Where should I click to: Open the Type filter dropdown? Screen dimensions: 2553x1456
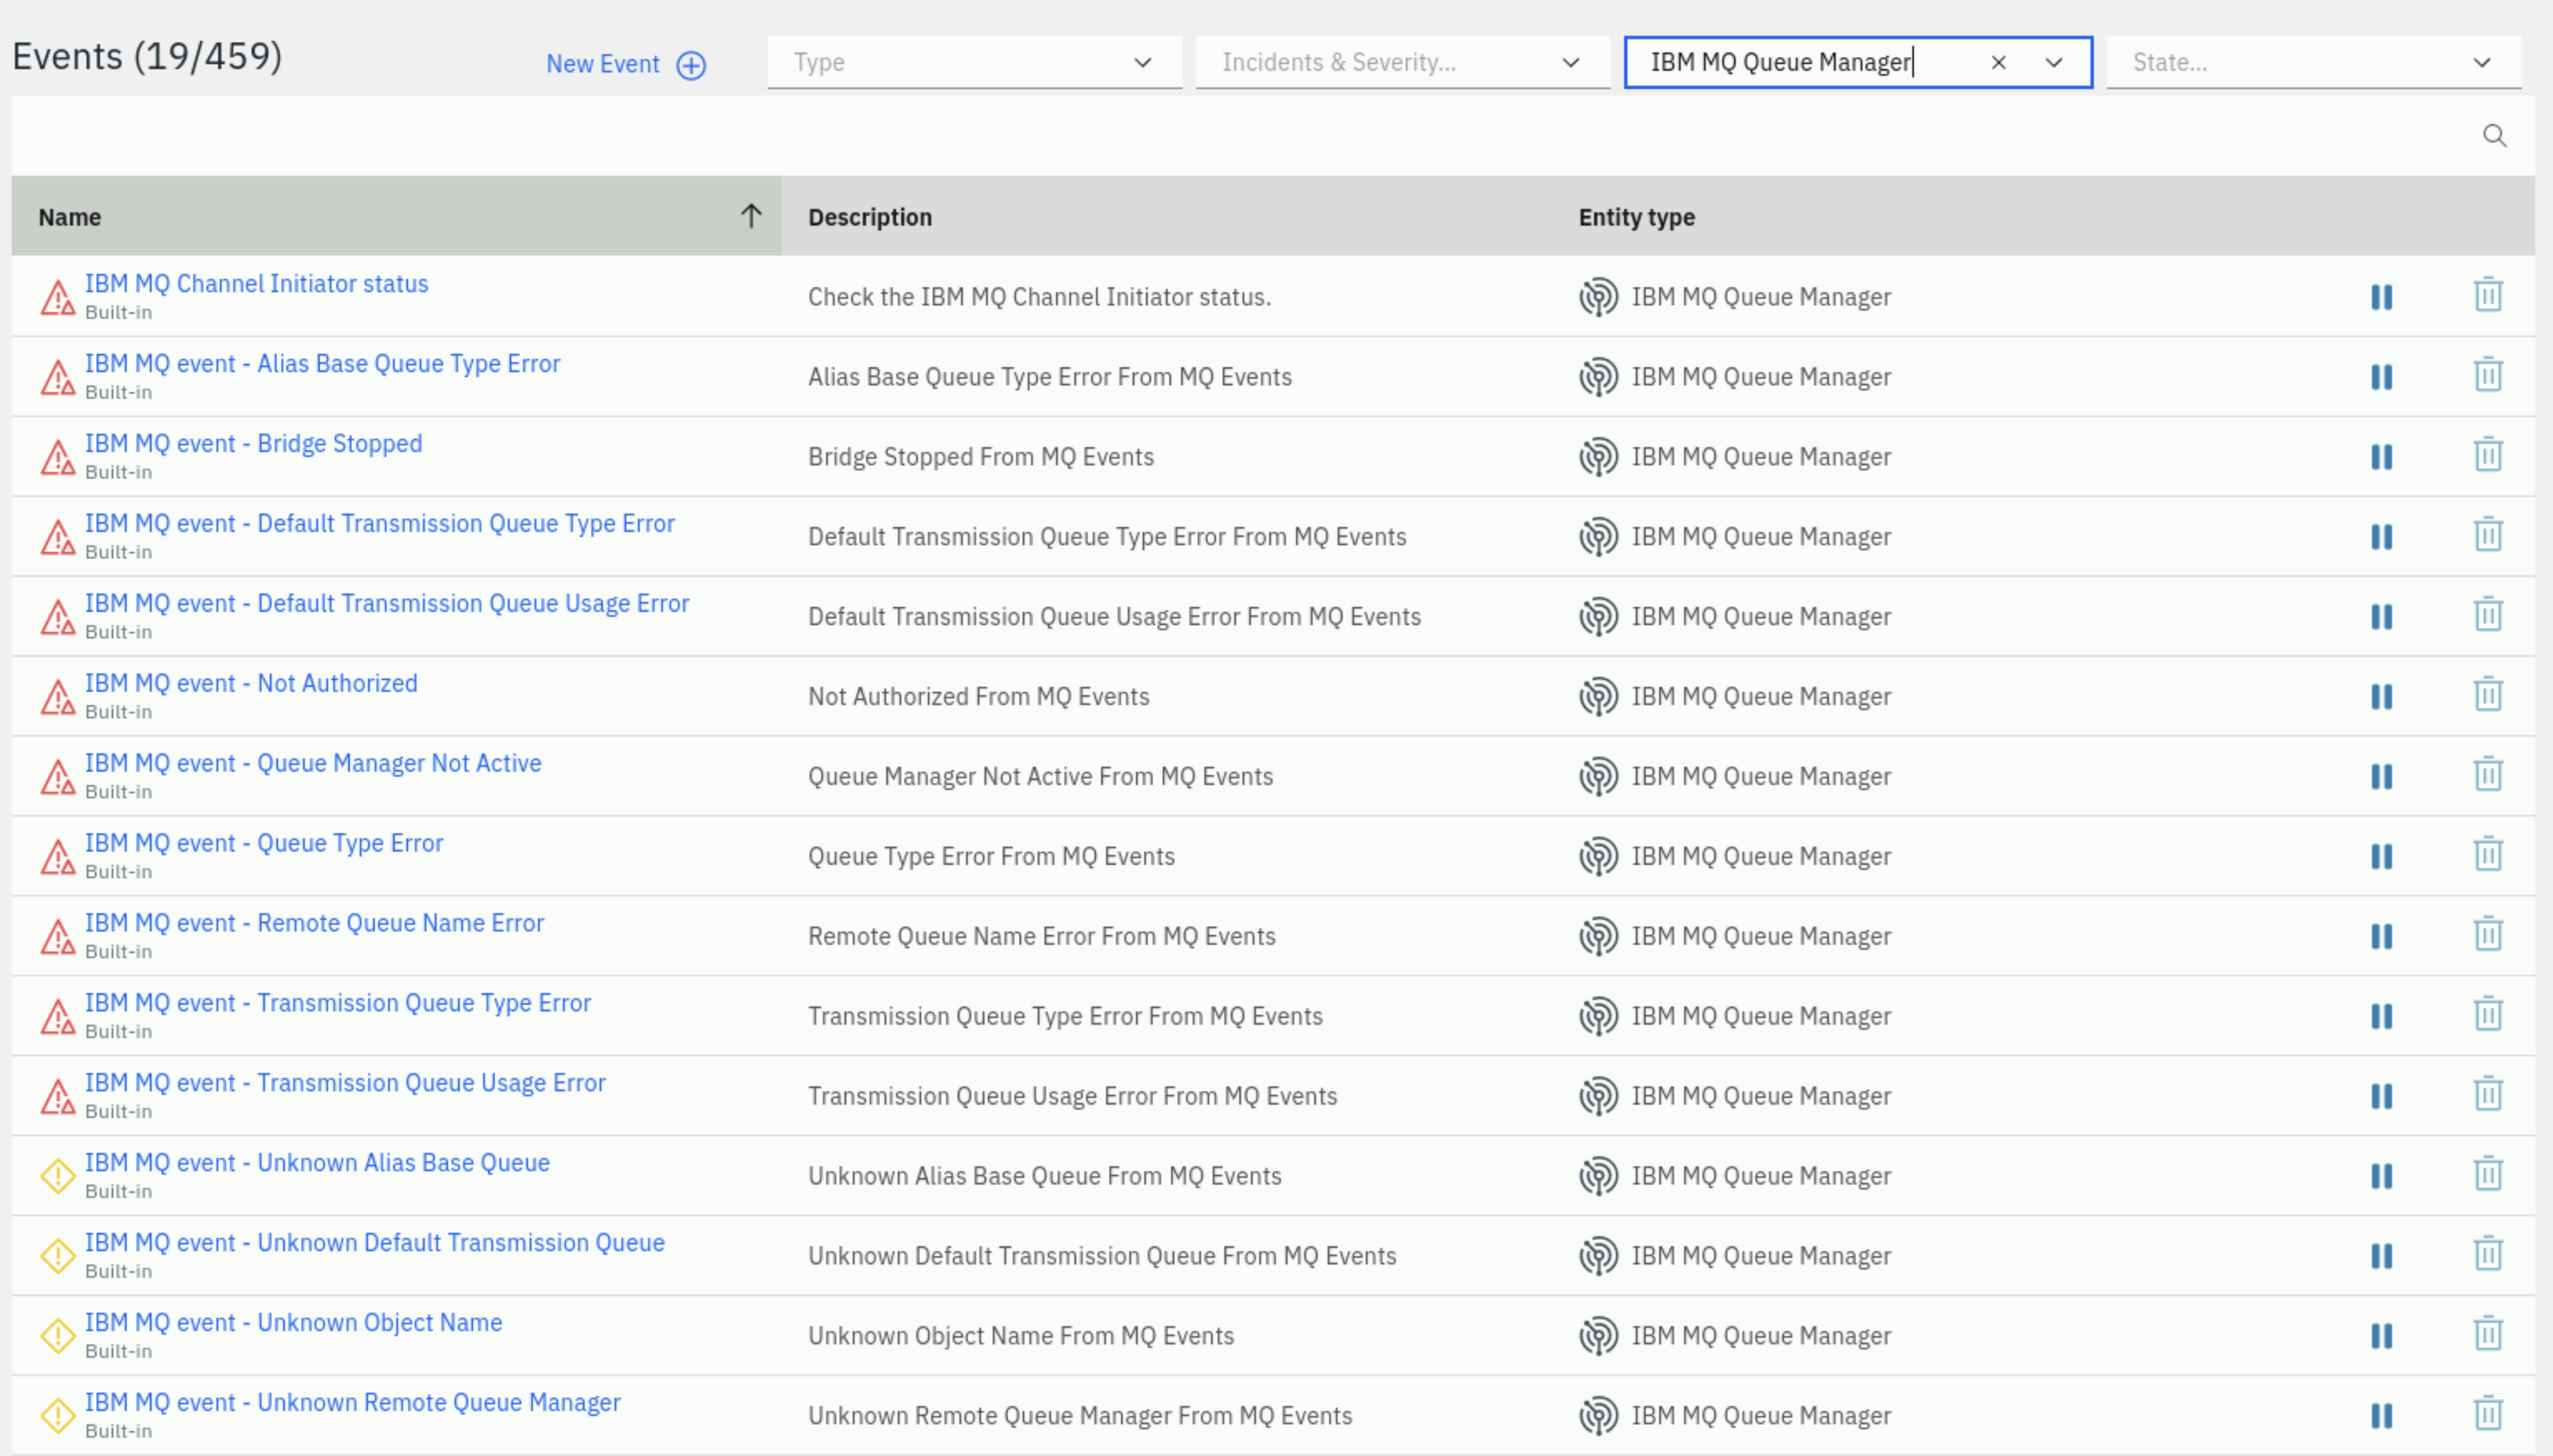(974, 62)
